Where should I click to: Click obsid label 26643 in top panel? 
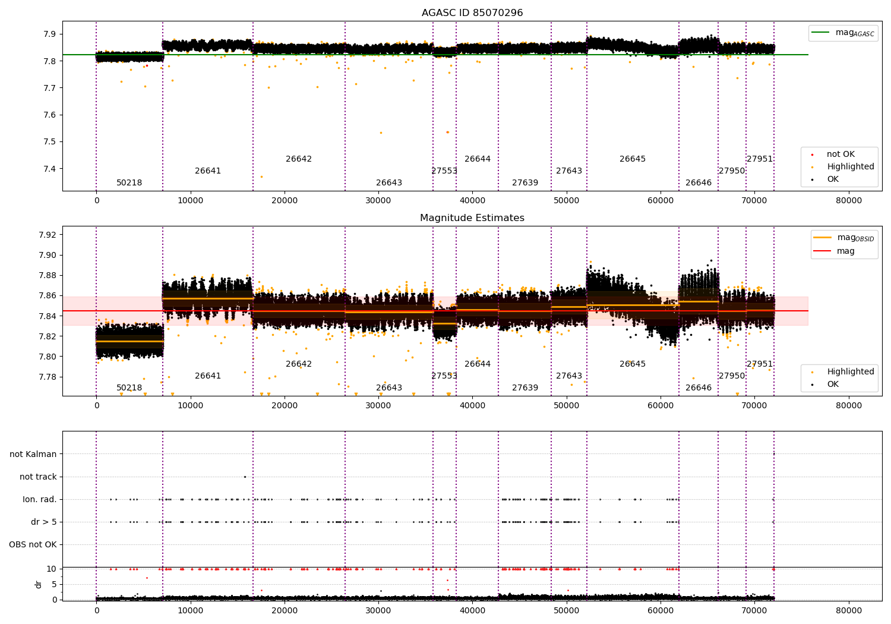click(389, 182)
